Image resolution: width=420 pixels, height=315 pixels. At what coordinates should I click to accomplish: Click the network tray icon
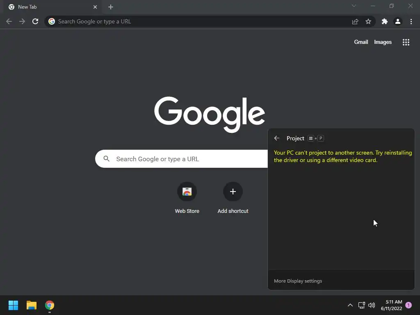(362, 305)
